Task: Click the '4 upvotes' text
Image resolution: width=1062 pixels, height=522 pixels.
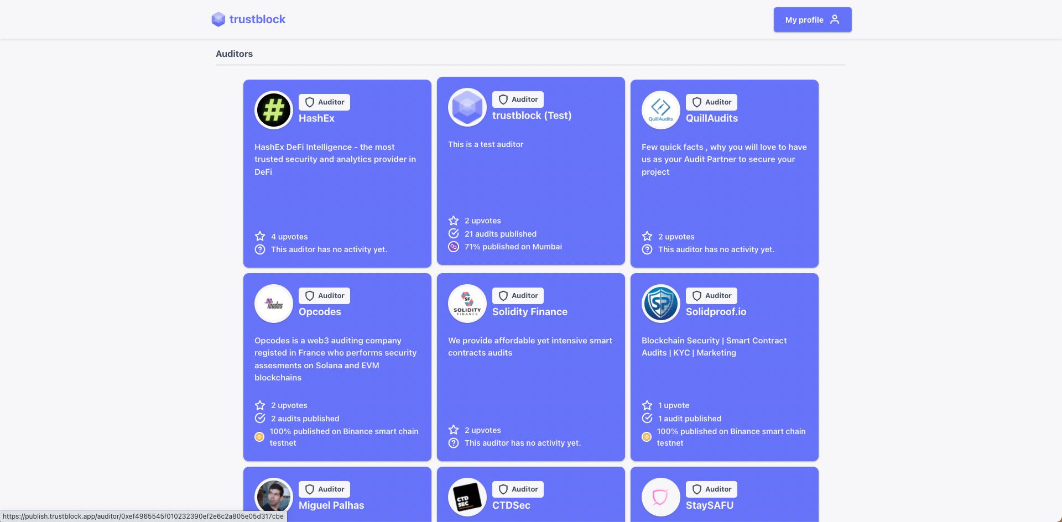Action: click(289, 237)
